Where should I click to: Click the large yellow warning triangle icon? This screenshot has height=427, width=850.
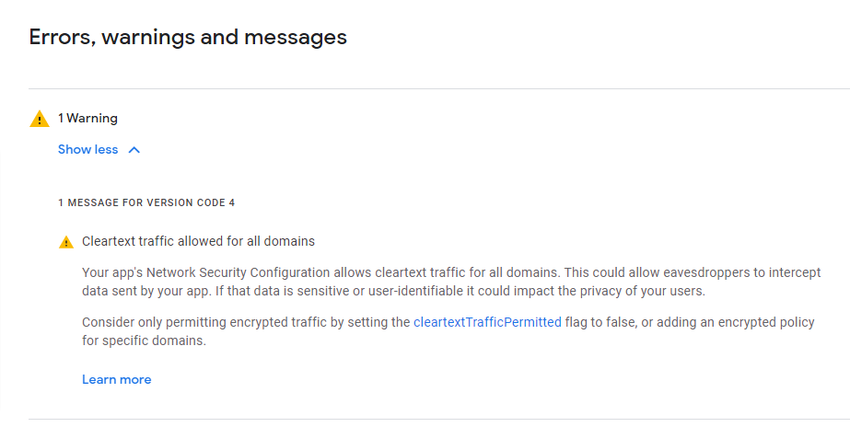[x=40, y=119]
